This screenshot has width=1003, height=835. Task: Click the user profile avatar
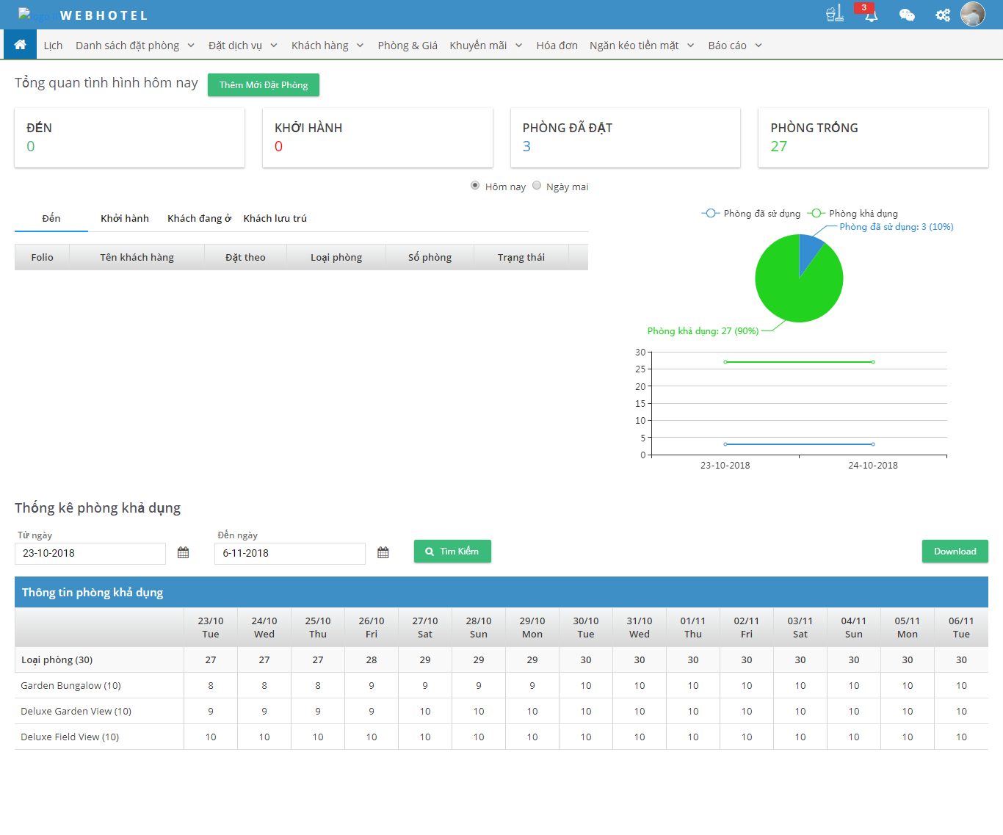click(x=973, y=14)
